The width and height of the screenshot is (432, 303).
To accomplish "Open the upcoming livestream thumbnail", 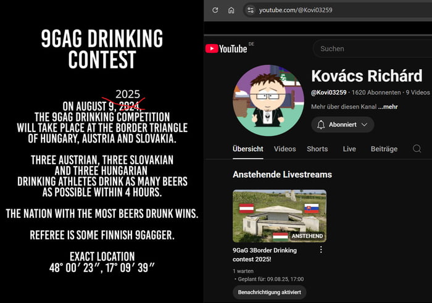I will pos(280,216).
